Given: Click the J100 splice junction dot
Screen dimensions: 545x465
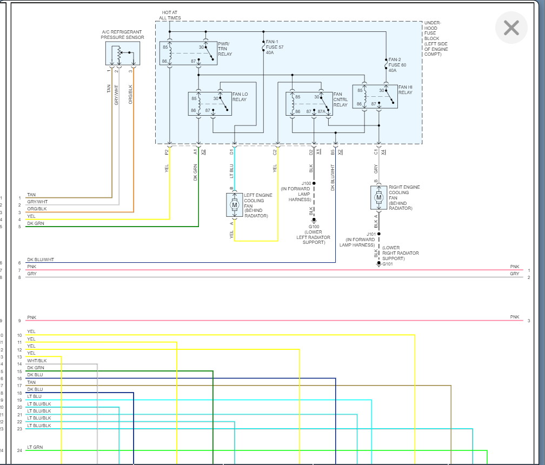Looking at the screenshot, I should coord(314,183).
